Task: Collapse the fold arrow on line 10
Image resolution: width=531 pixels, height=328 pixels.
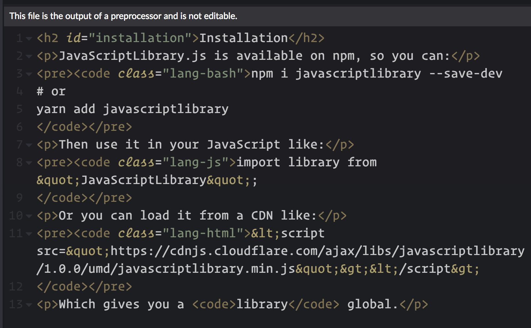Action: pos(29,216)
